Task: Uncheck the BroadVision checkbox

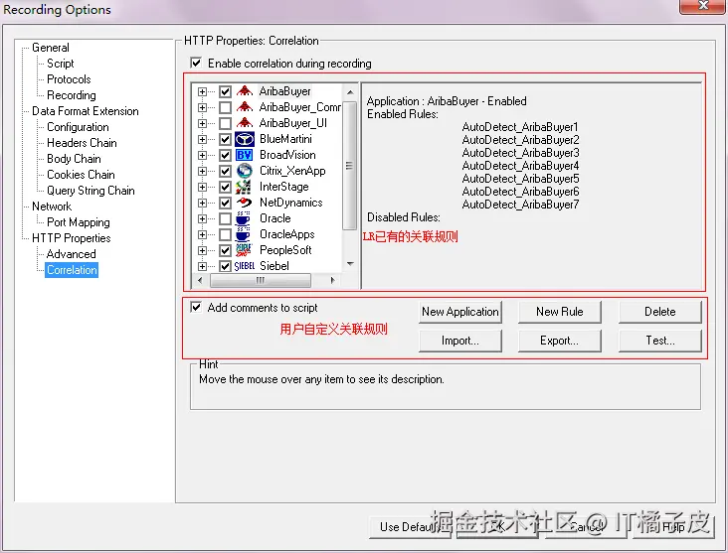Action: [225, 155]
